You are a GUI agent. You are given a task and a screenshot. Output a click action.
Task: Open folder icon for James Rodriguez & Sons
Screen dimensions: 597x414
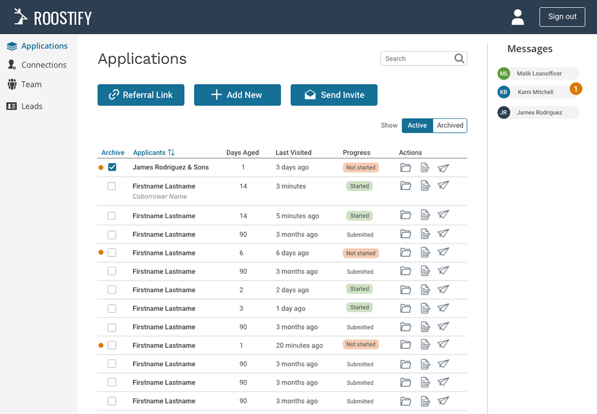pyautogui.click(x=406, y=168)
